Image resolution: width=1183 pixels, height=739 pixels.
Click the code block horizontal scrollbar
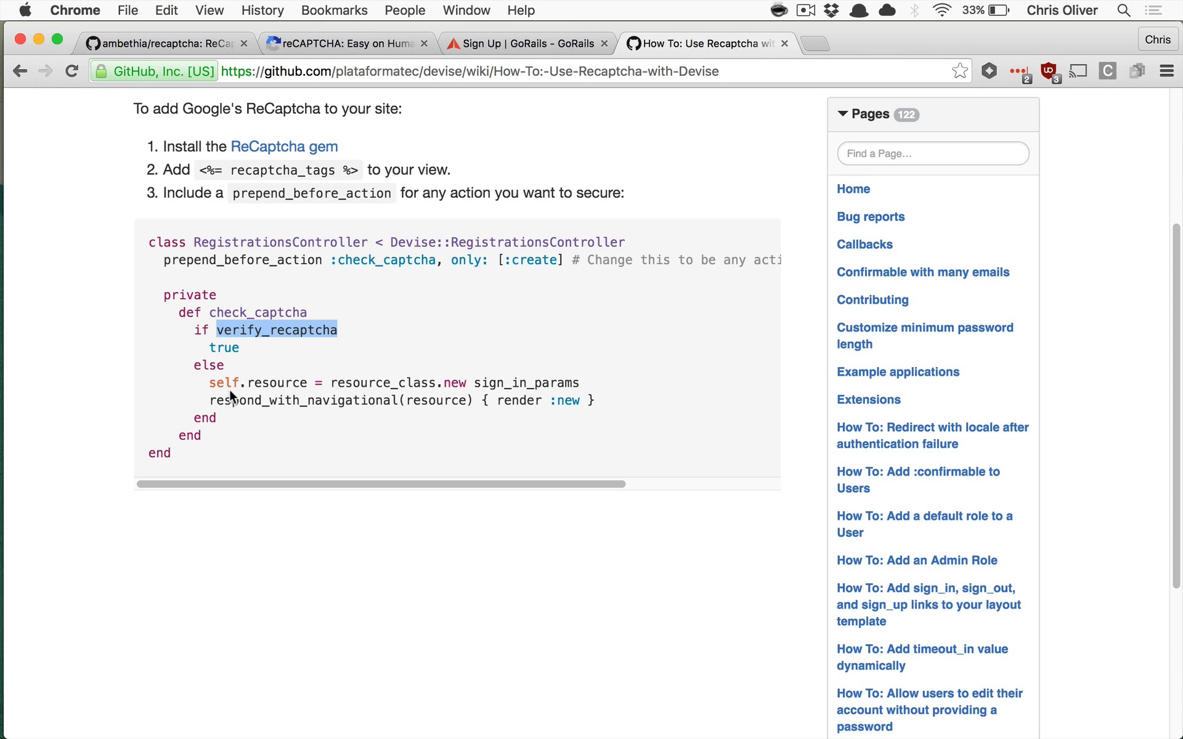(381, 484)
